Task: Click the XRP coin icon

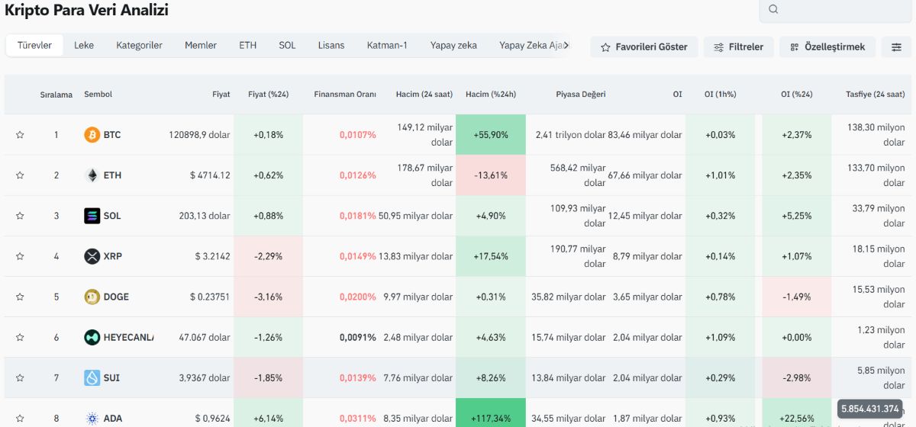Action: tap(92, 256)
